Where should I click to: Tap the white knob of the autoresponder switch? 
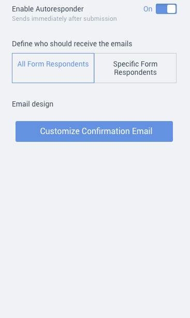[171, 9]
